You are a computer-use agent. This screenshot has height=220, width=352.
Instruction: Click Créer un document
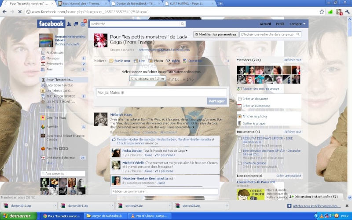(x=255, y=99)
